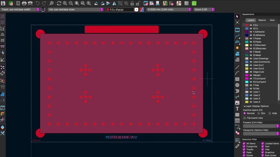The width and height of the screenshot is (280, 157).
Task: Click the layer pair selector icon
Action: (142, 10)
